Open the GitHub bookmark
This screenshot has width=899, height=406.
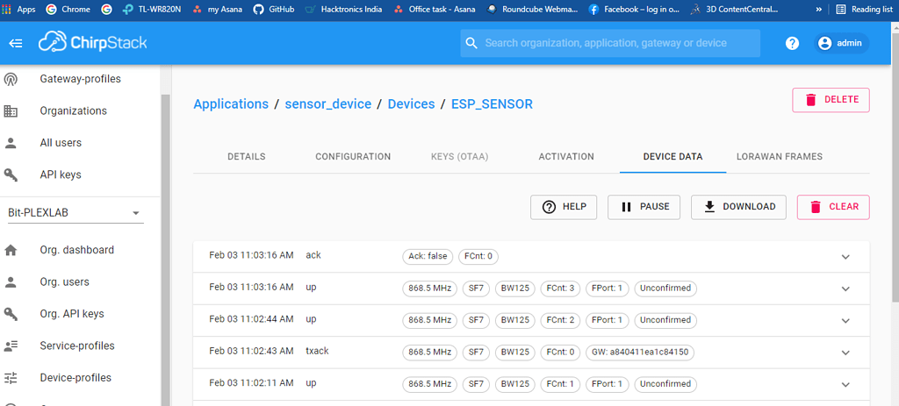coord(274,9)
